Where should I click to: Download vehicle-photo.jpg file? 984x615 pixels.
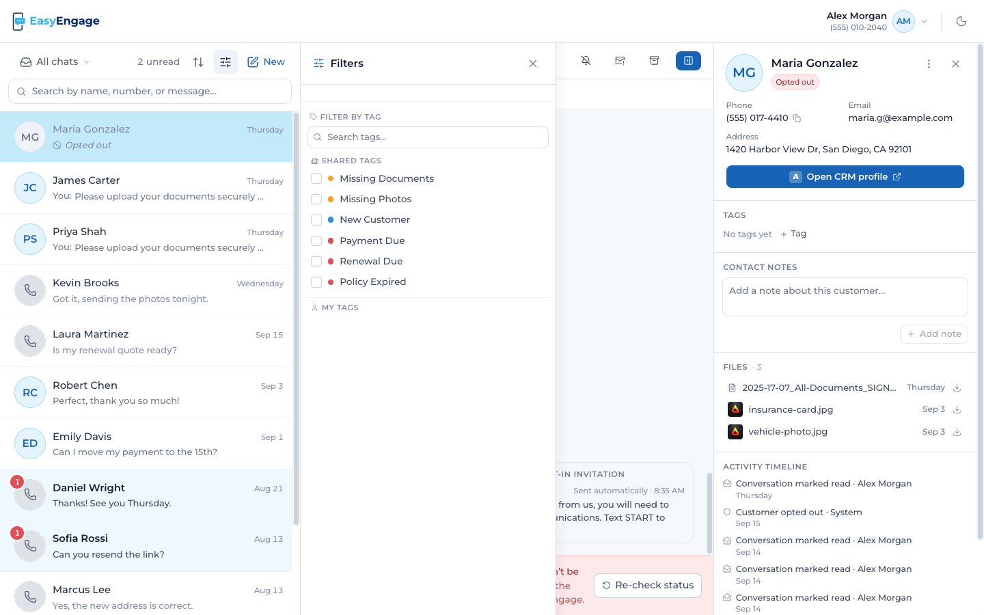957,432
